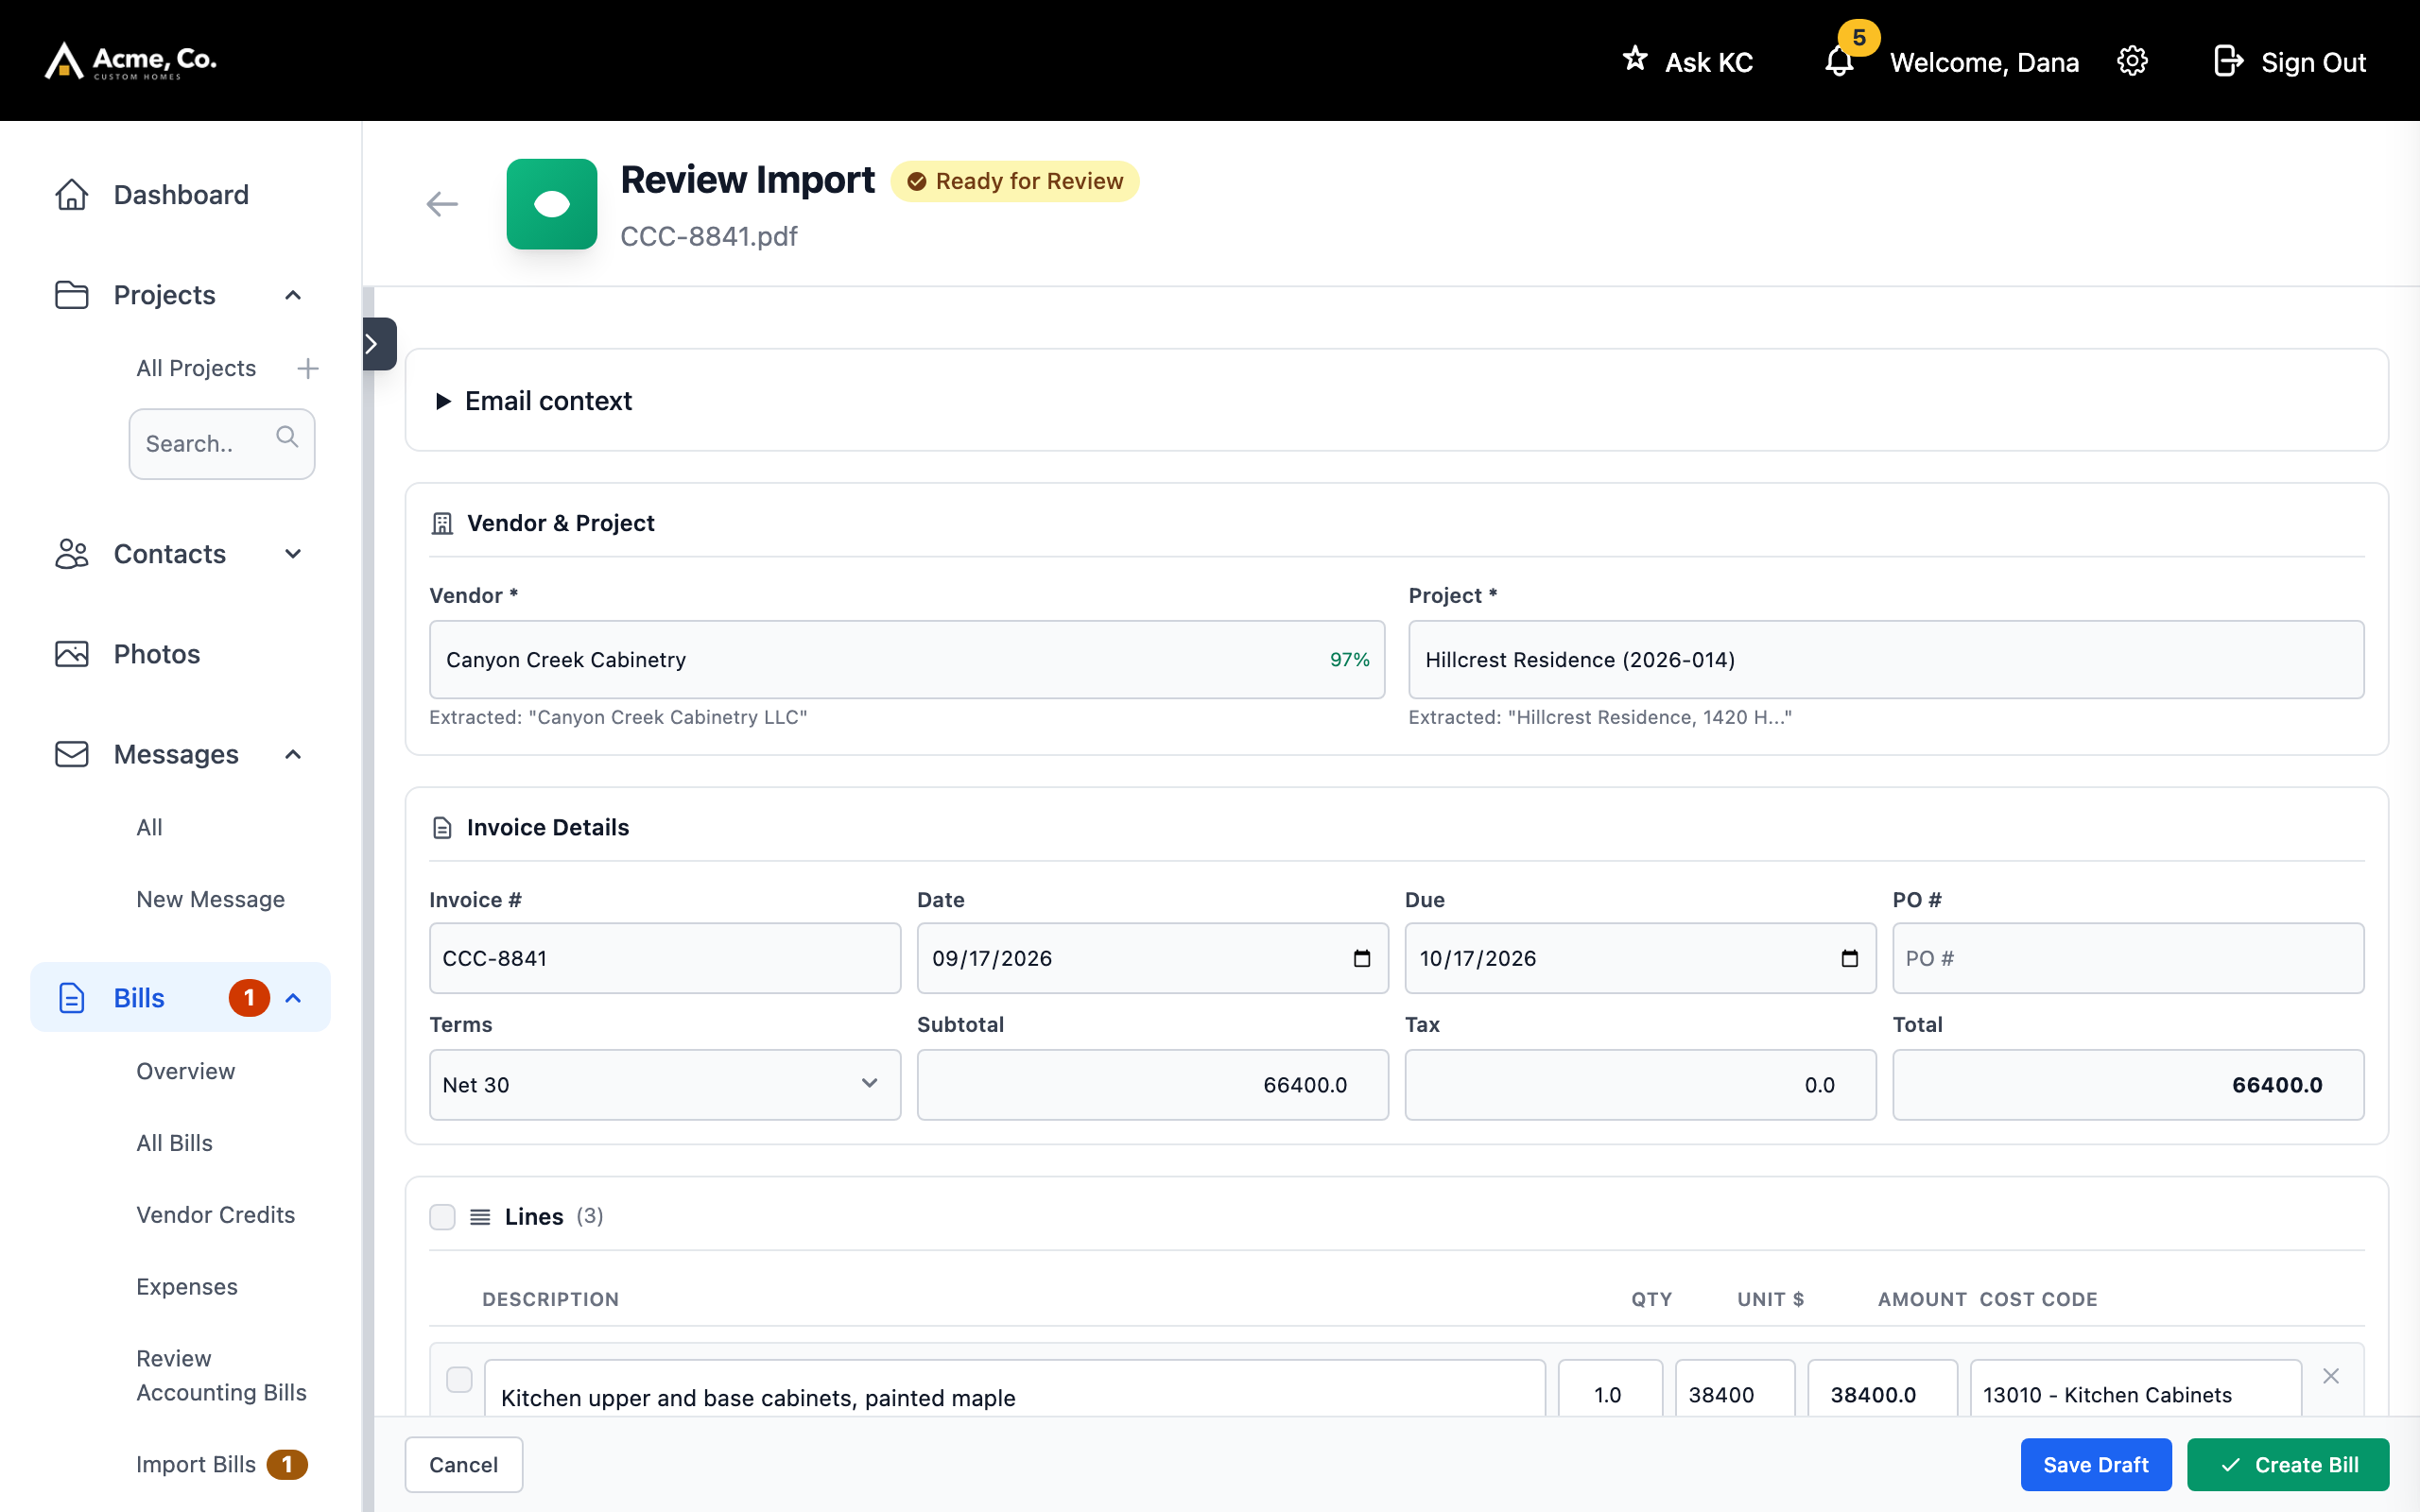Open the notifications bell
2420x1512 pixels.
pos(1839,61)
